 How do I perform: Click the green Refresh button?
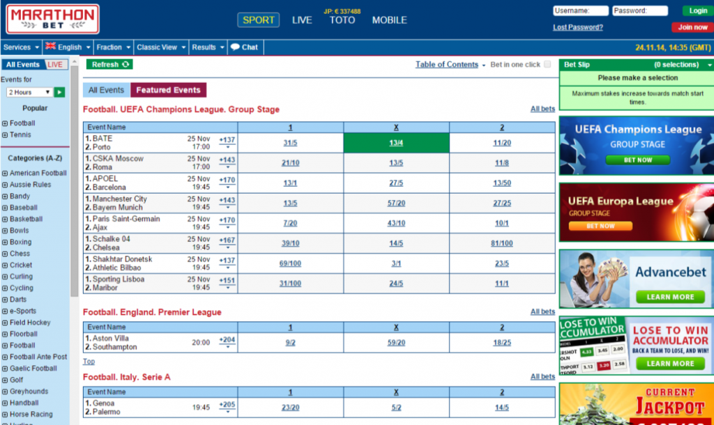click(109, 65)
